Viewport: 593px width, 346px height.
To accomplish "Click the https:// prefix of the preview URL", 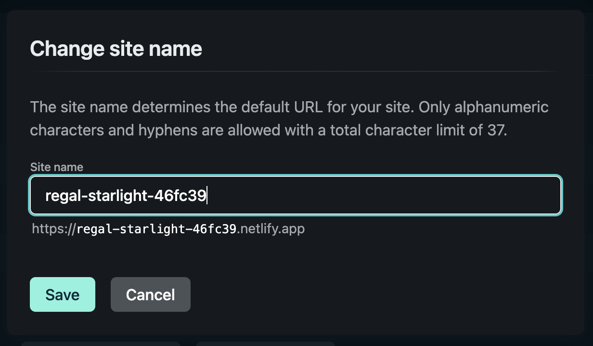I will pos(55,228).
